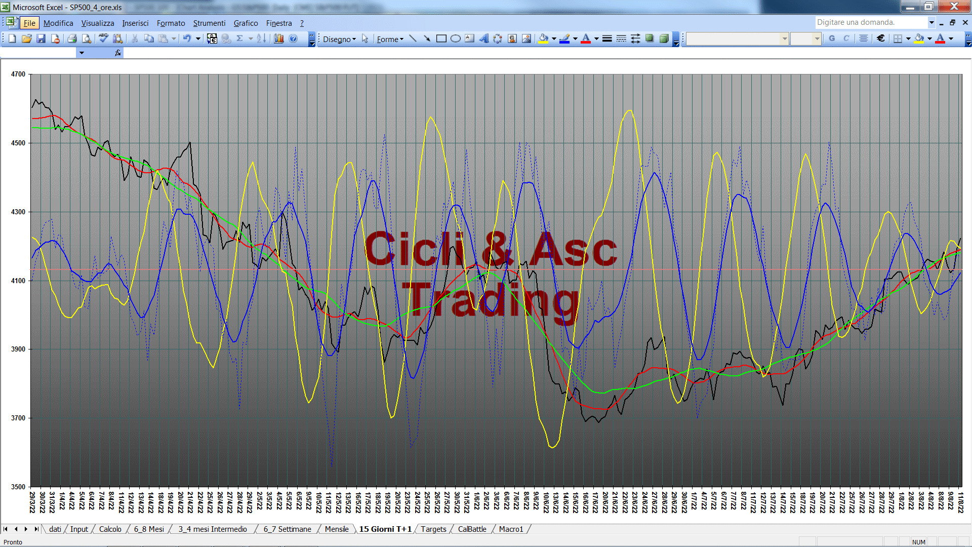Run the ABC spelling check
The height and width of the screenshot is (547, 972).
[103, 38]
